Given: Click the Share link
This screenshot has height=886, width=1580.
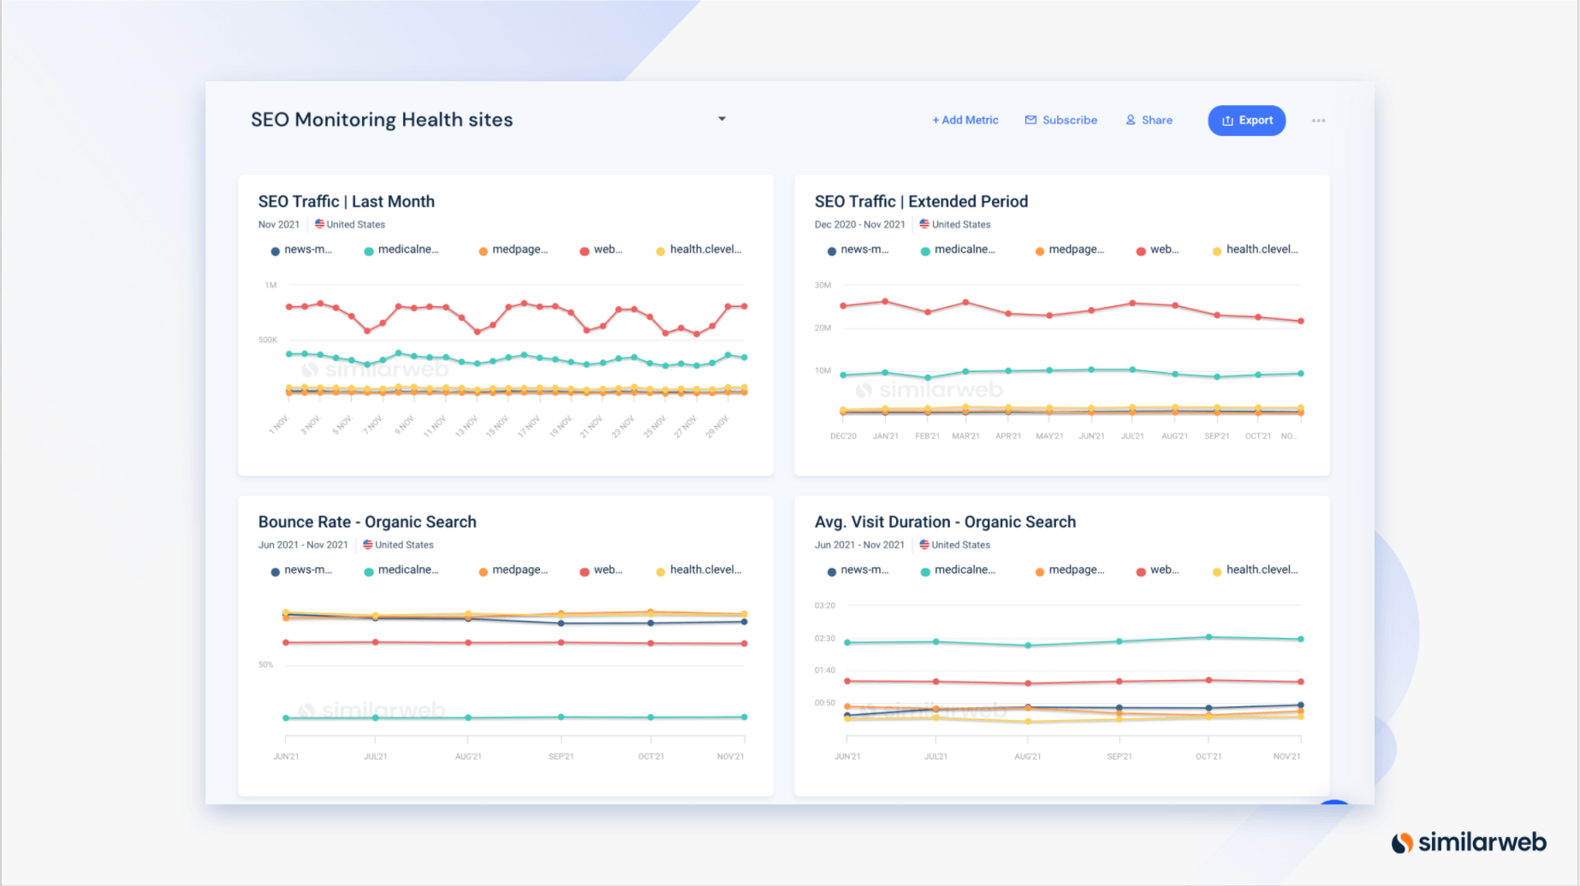Looking at the screenshot, I should coord(1149,121).
